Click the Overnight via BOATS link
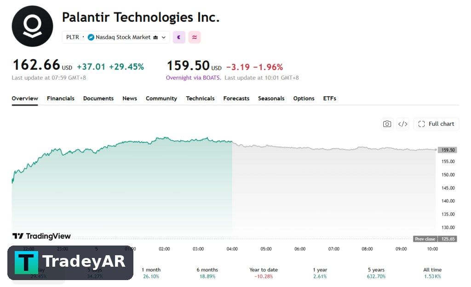471x287 pixels. pyautogui.click(x=194, y=77)
